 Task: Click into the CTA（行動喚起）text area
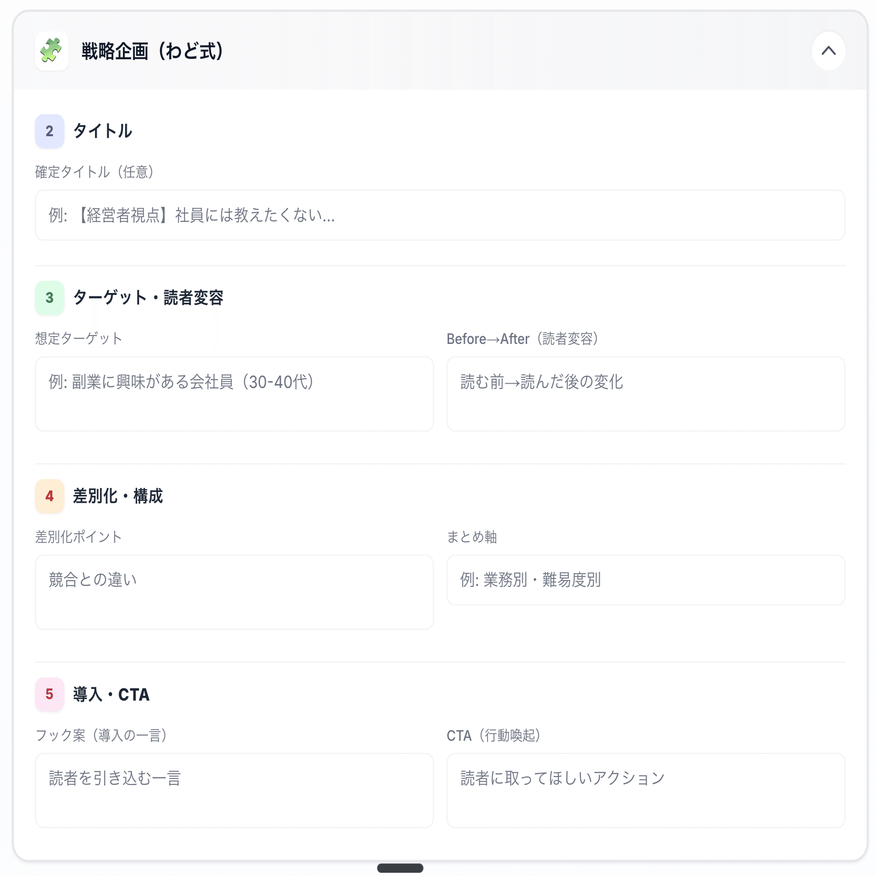(x=645, y=790)
